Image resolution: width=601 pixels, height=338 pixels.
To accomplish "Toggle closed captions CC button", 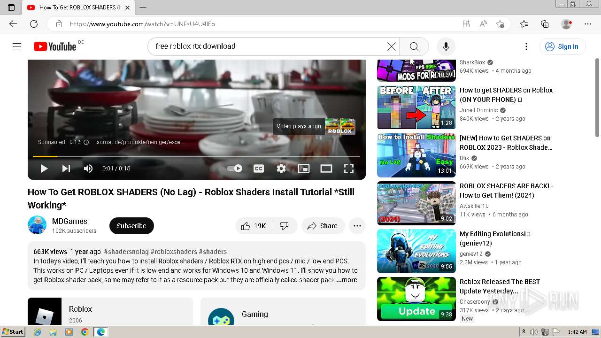I will click(259, 169).
